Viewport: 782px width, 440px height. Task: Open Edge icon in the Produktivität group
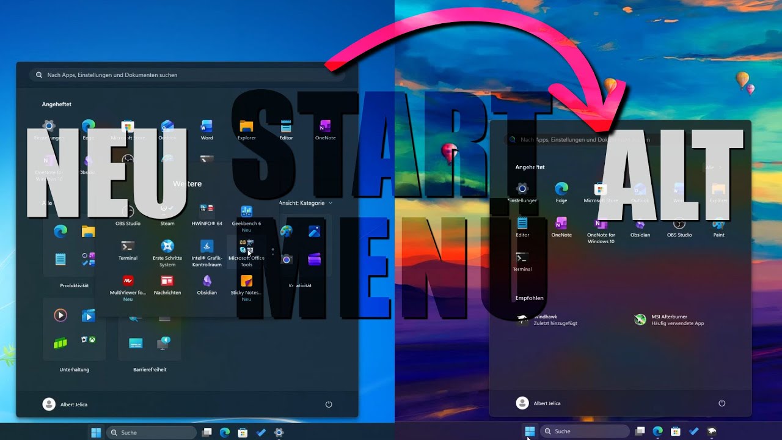click(x=60, y=232)
